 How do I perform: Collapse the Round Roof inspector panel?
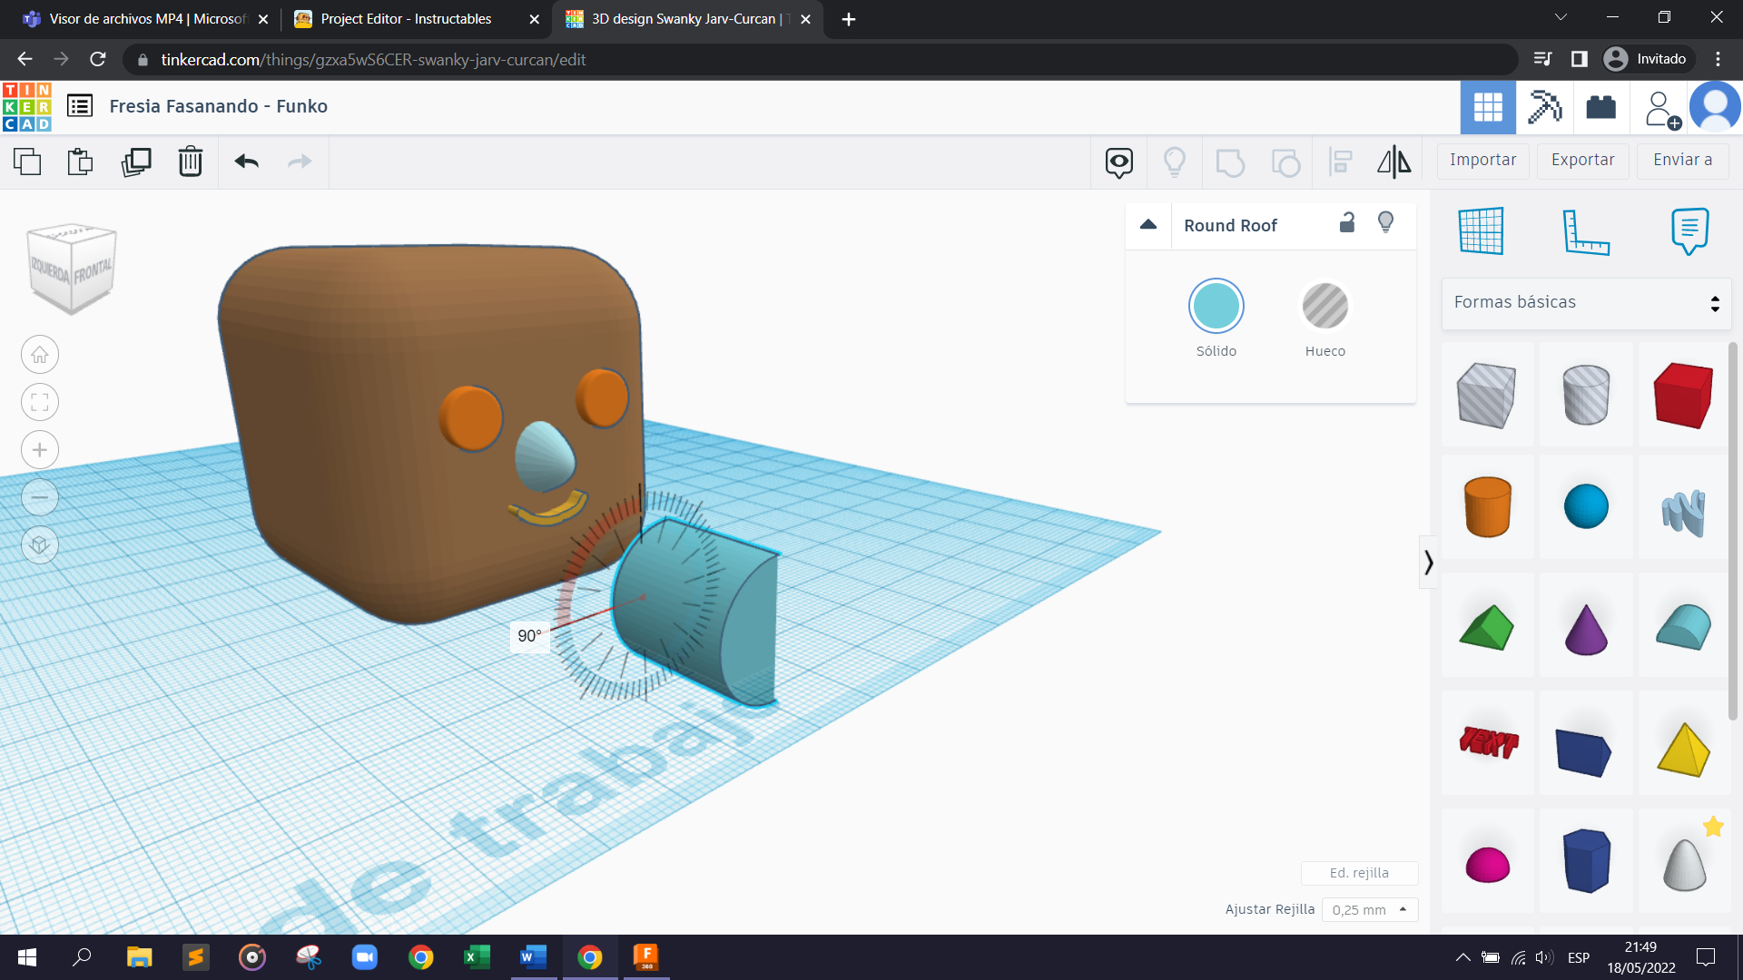coord(1148,224)
